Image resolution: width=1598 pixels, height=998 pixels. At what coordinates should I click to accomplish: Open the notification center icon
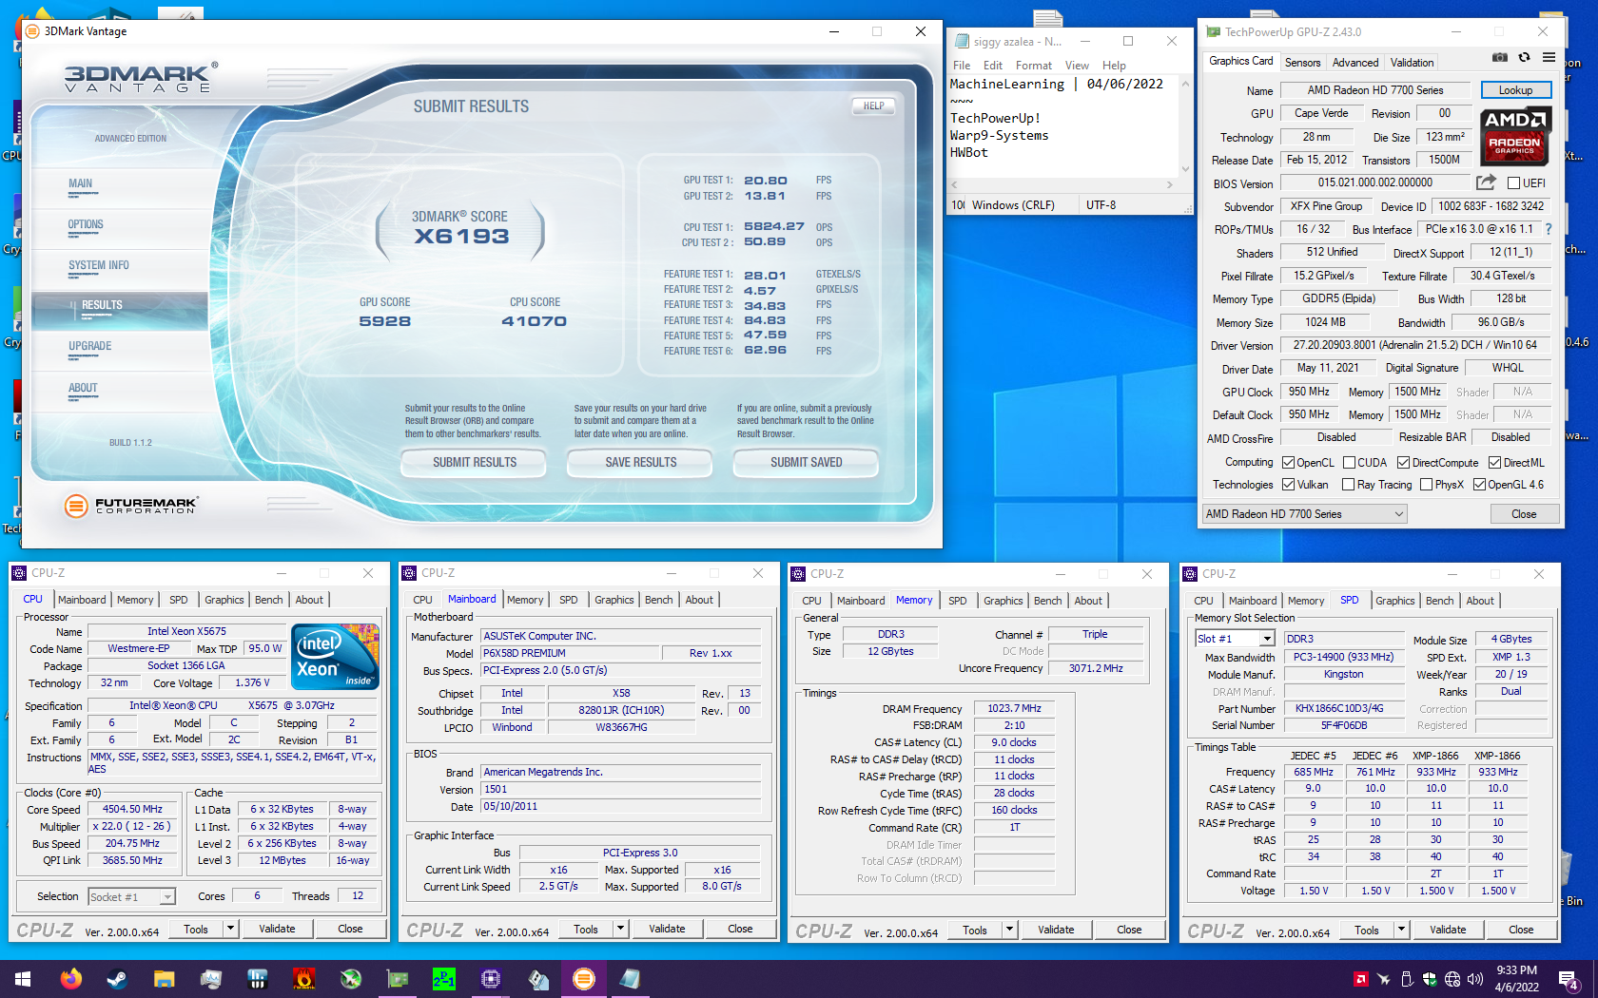tap(1569, 979)
